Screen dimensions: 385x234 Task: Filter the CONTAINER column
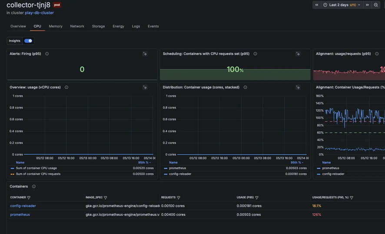coord(29,198)
